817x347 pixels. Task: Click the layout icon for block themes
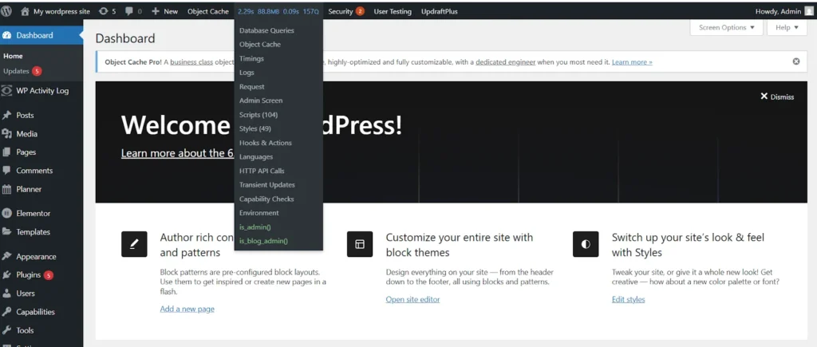coord(360,244)
